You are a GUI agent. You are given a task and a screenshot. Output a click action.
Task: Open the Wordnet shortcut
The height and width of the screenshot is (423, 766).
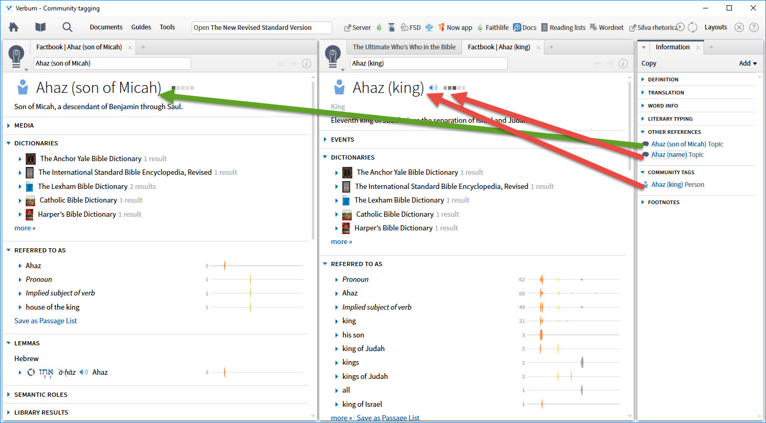coord(607,28)
